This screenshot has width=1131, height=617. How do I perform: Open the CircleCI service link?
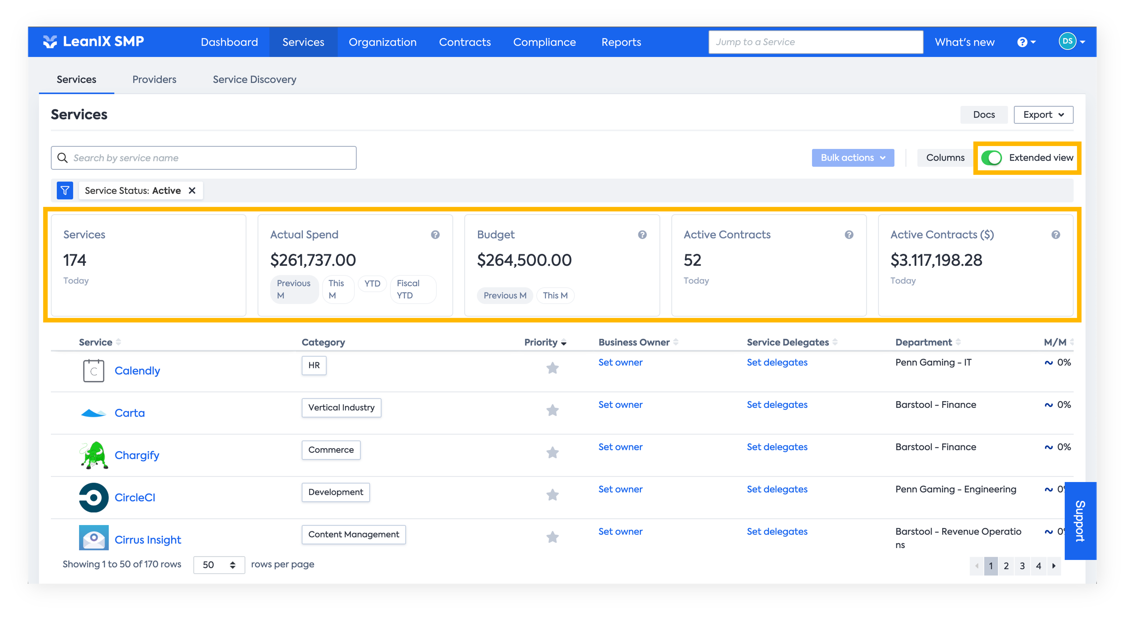[135, 498]
